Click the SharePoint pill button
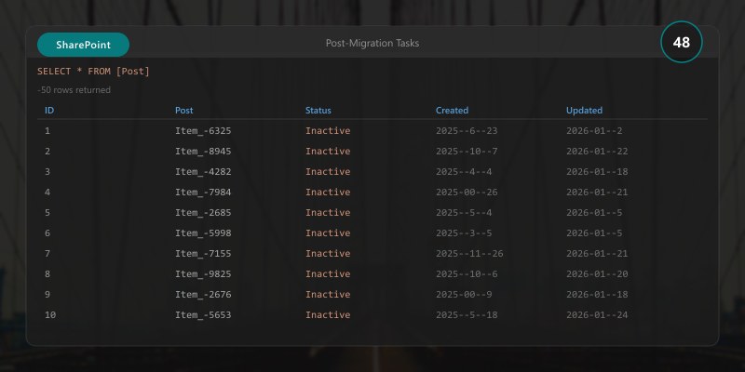Screen dimensions: 745x372 pyautogui.click(x=83, y=45)
